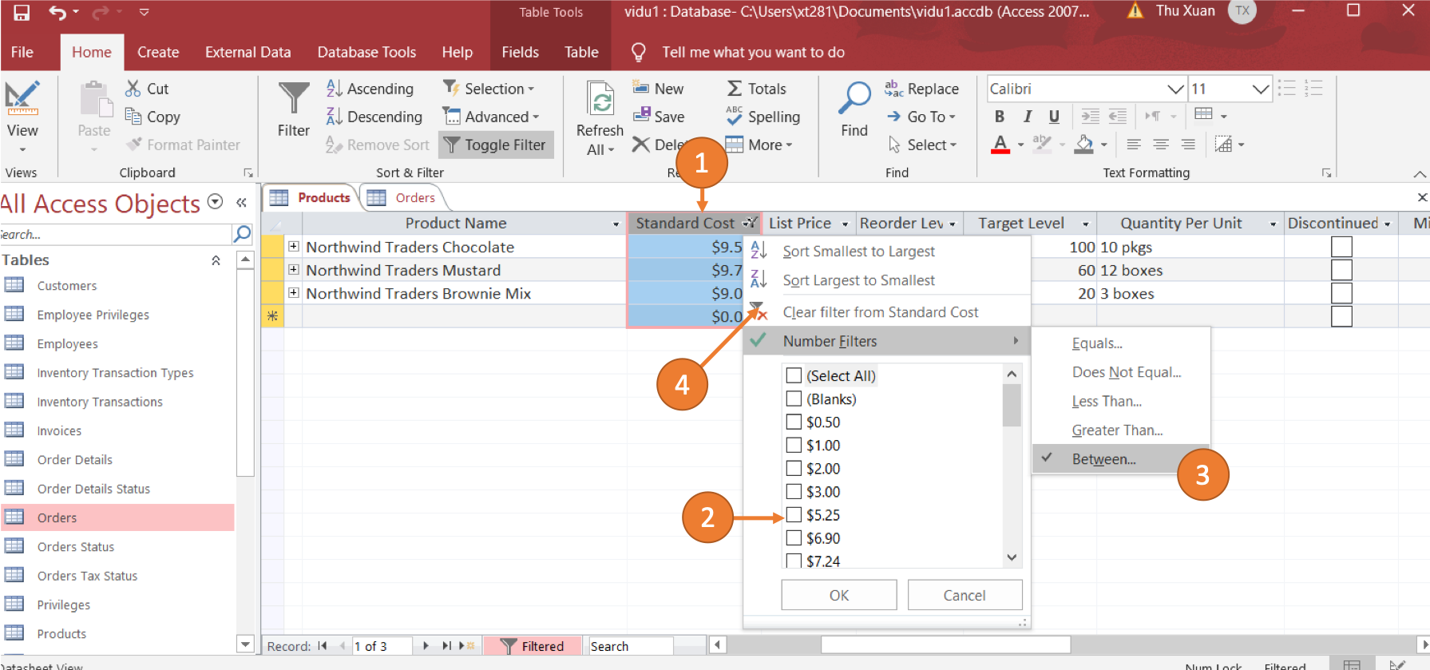Open the Create ribbon tab
The width and height of the screenshot is (1430, 670).
point(158,52)
